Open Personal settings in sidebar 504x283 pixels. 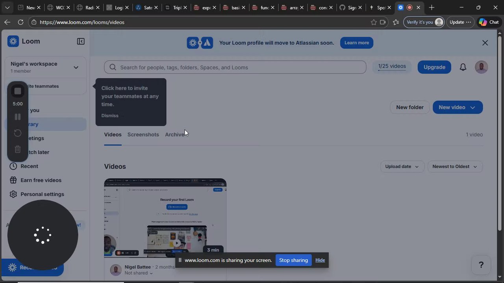42,194
